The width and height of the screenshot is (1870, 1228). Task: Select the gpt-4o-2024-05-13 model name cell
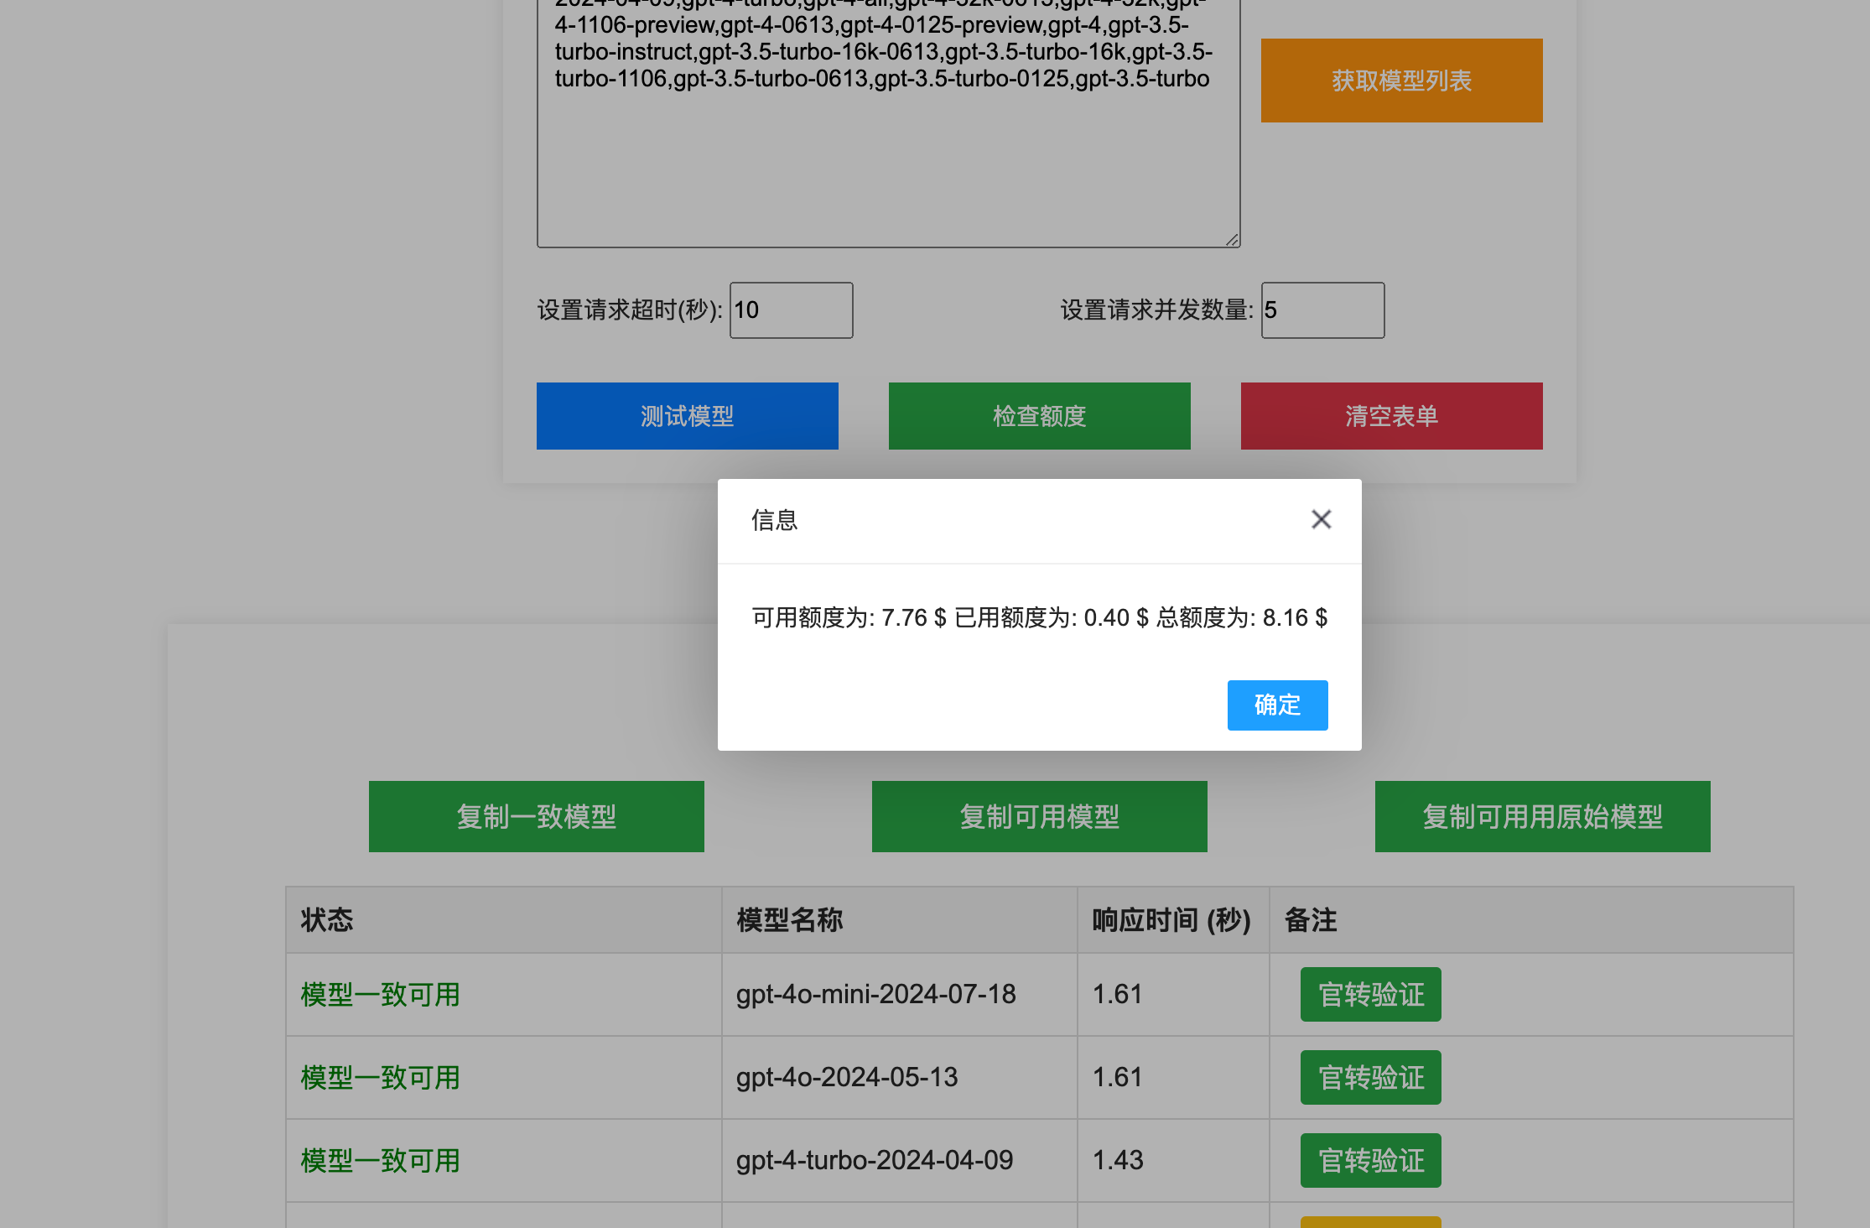899,1078
